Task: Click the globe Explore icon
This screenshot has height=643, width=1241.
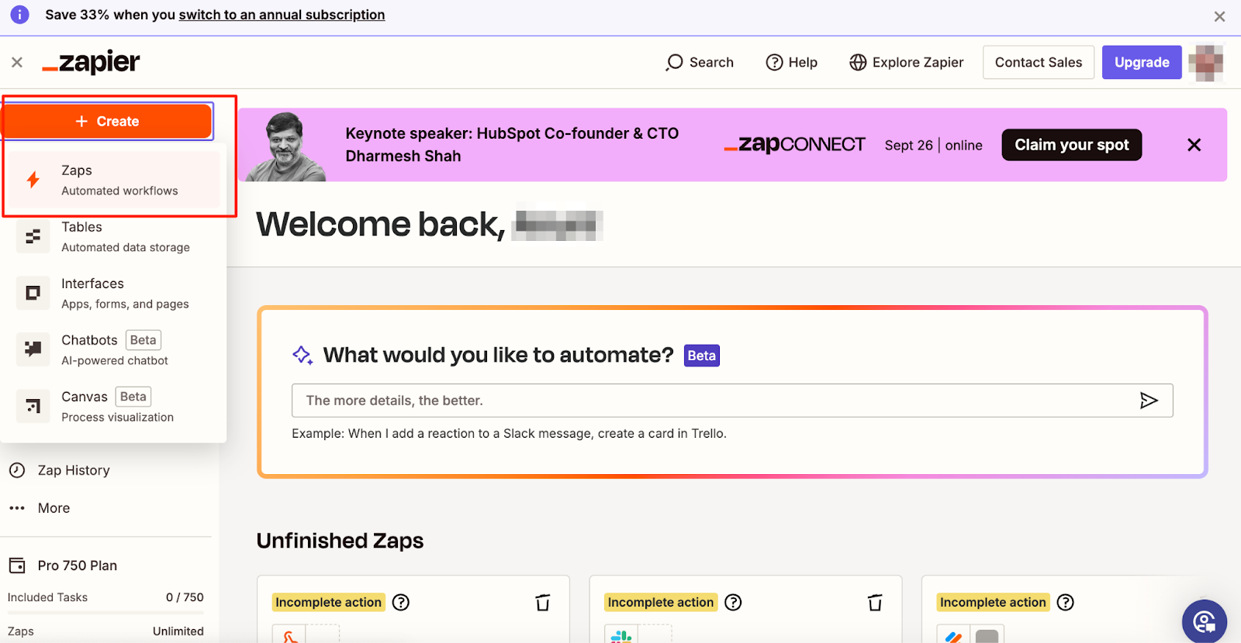Action: click(x=858, y=62)
